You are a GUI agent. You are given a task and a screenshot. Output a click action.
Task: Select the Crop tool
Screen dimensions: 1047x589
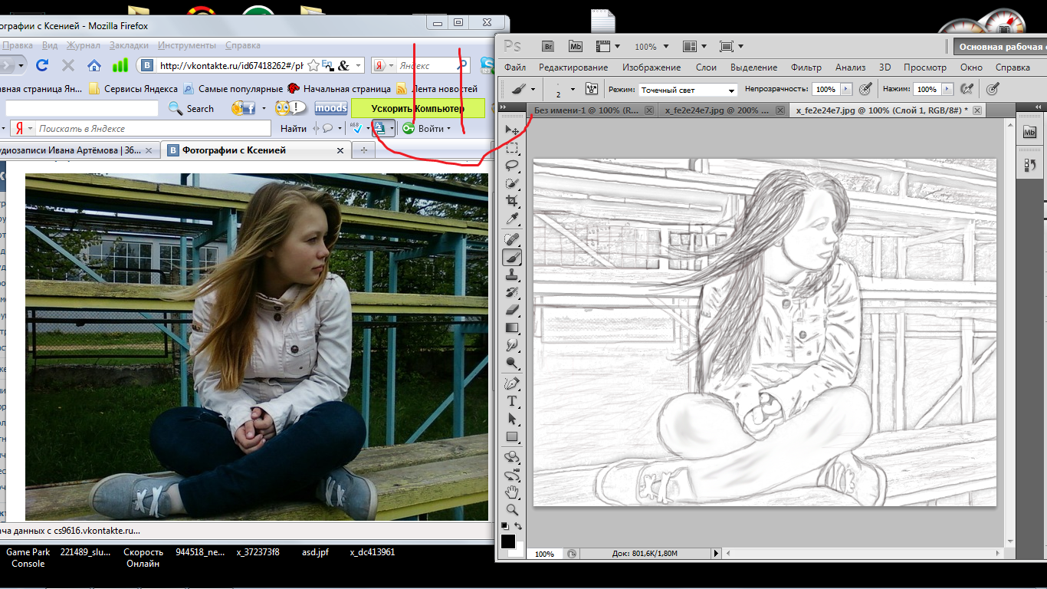512,201
